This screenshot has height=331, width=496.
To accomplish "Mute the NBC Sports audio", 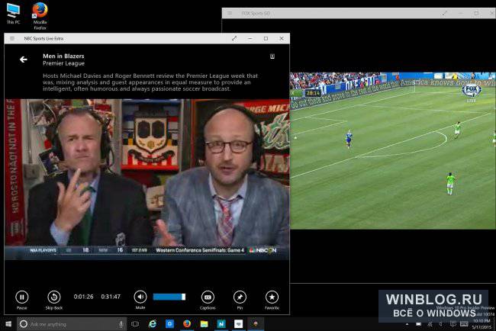I will pyautogui.click(x=140, y=297).
